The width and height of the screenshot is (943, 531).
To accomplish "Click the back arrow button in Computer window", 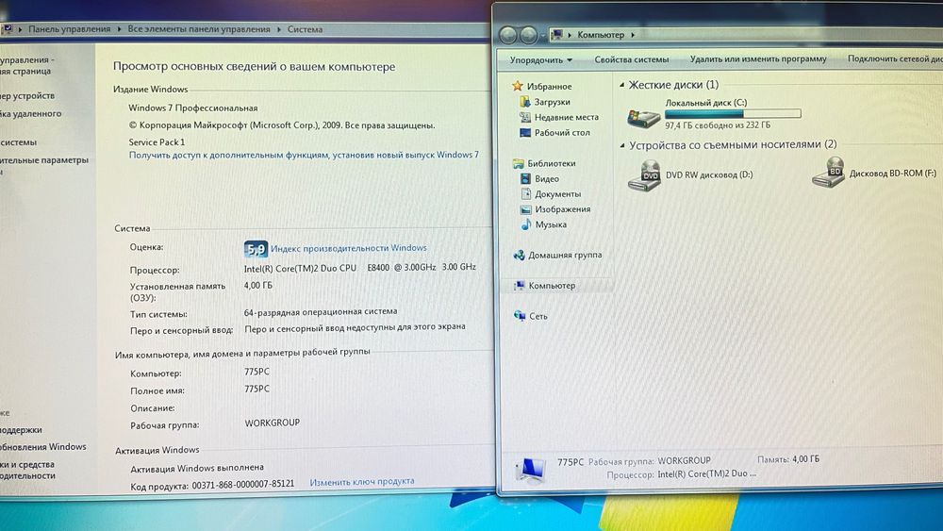I will (508, 36).
